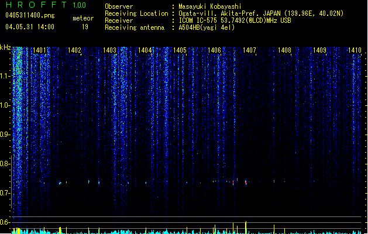Click the 'Receiver' field label
The width and height of the screenshot is (368, 234).
(119, 20)
